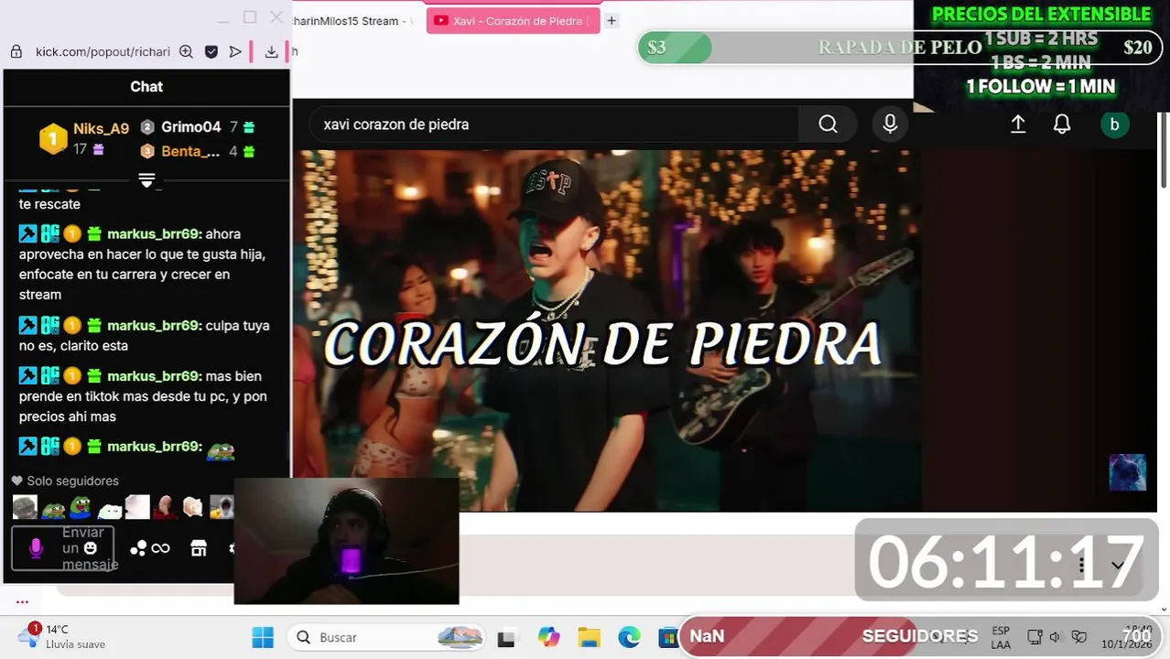Click markus_brr69 username beside 'culpa tuya'
The image size is (1170, 659).
[154, 326]
